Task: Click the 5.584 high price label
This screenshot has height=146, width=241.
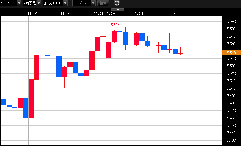Action: (115, 25)
